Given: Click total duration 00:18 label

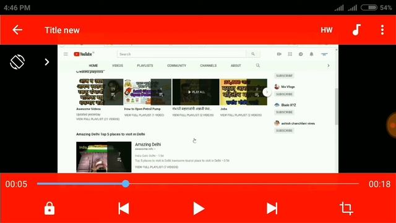Looking at the screenshot, I should (379, 184).
